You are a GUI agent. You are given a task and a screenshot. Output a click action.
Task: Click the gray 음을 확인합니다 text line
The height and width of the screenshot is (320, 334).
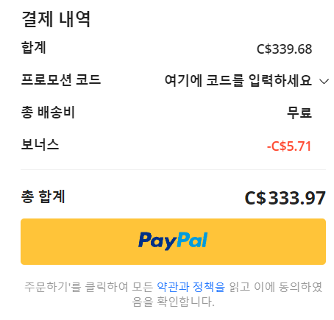(x=173, y=302)
